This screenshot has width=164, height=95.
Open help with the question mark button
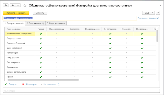pyautogui.click(x=158, y=13)
